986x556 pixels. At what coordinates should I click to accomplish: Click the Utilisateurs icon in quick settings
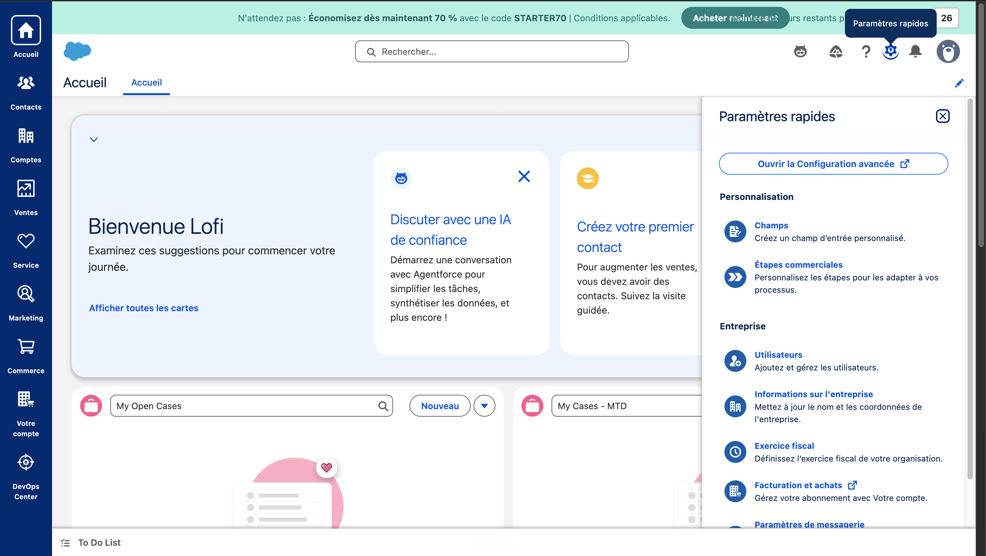pos(735,361)
